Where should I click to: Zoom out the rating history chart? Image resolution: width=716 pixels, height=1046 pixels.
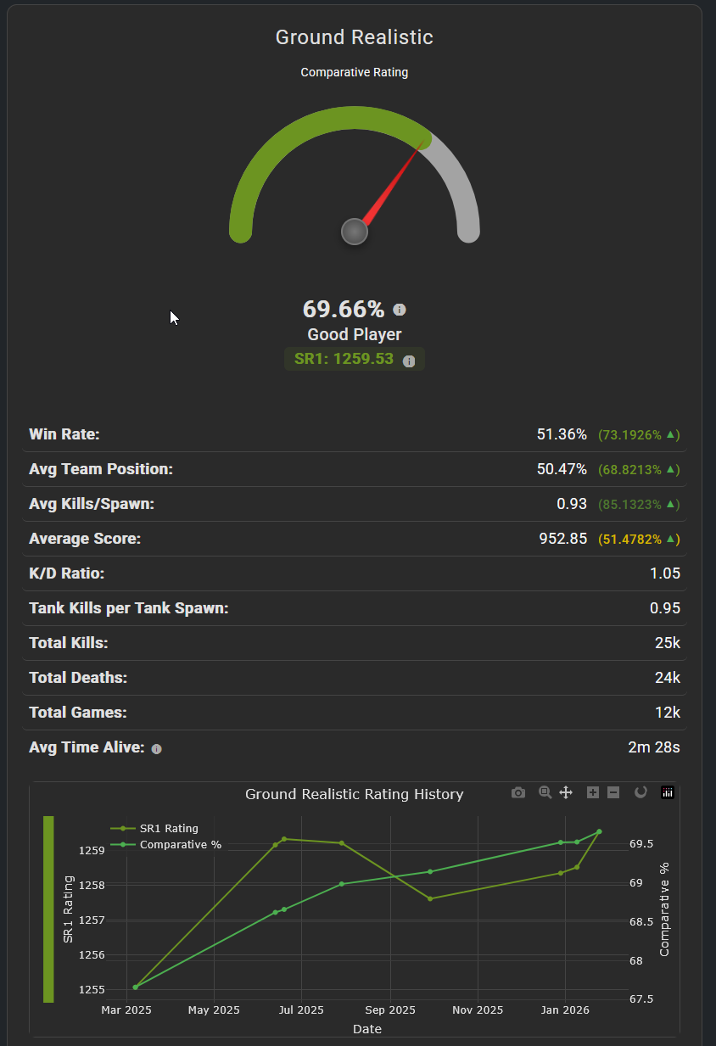click(x=613, y=792)
